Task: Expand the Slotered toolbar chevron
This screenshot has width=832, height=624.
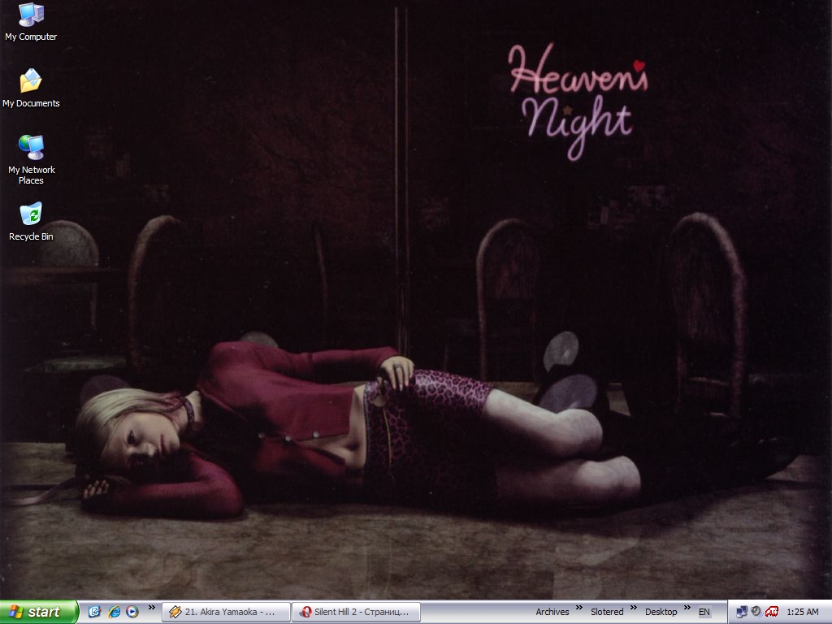Action: (634, 608)
